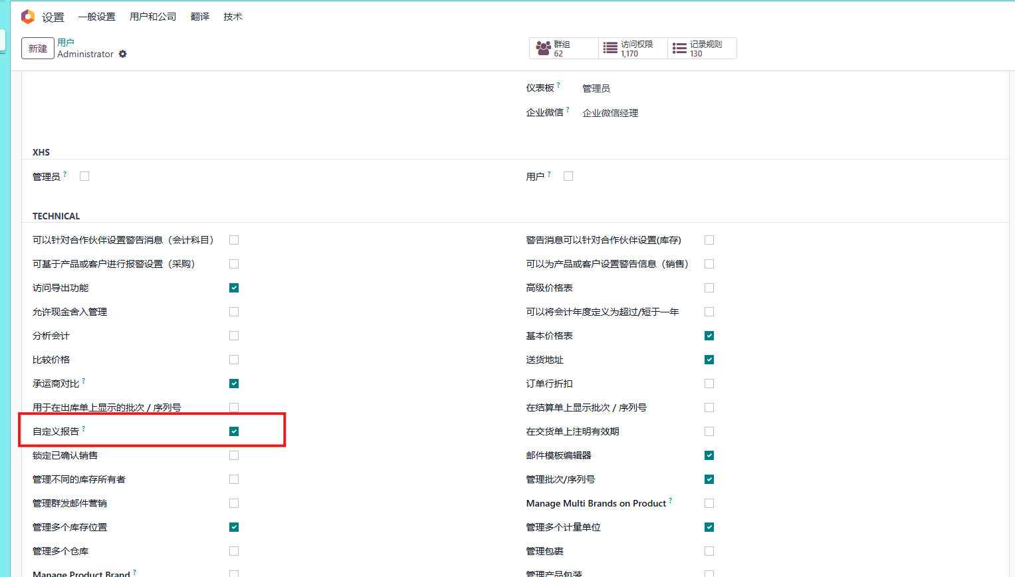
Task: Enable 可以为产品或客户设置警告信息（销售） checkbox
Action: (x=709, y=264)
